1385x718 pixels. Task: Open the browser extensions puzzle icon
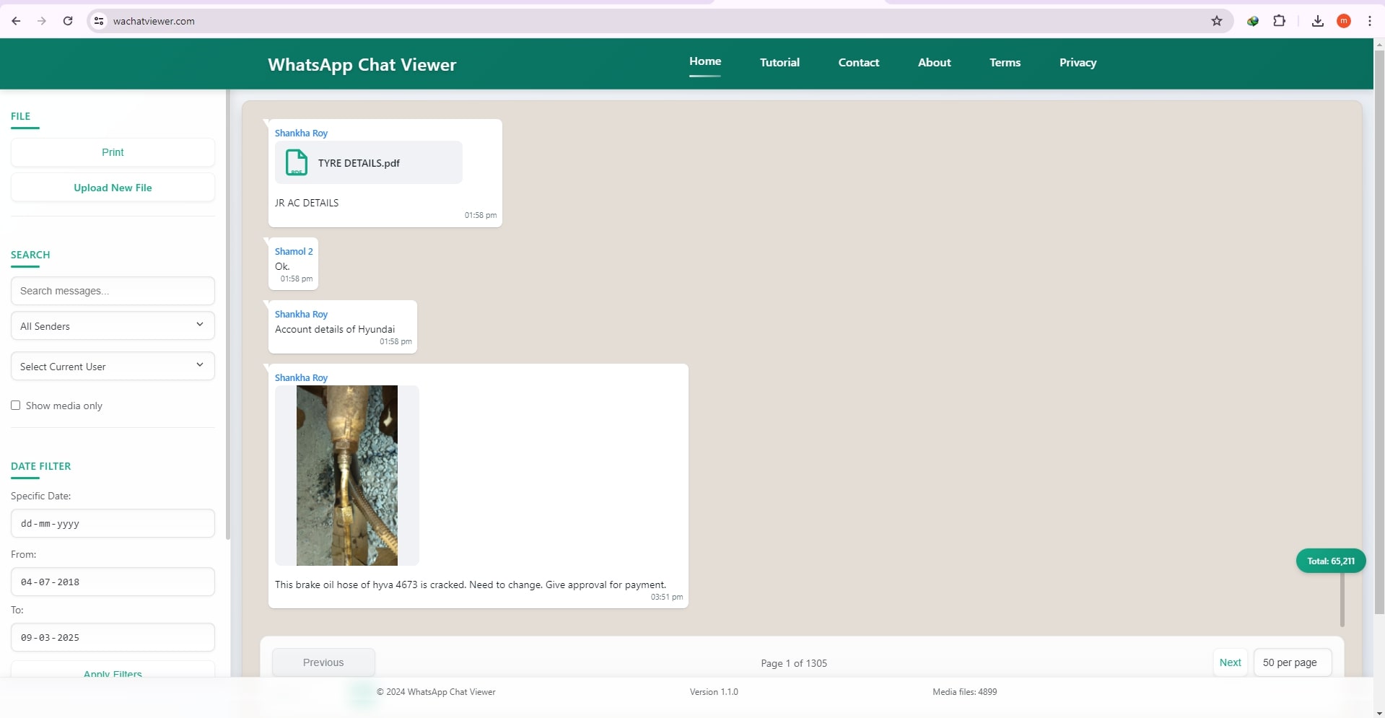click(x=1280, y=21)
